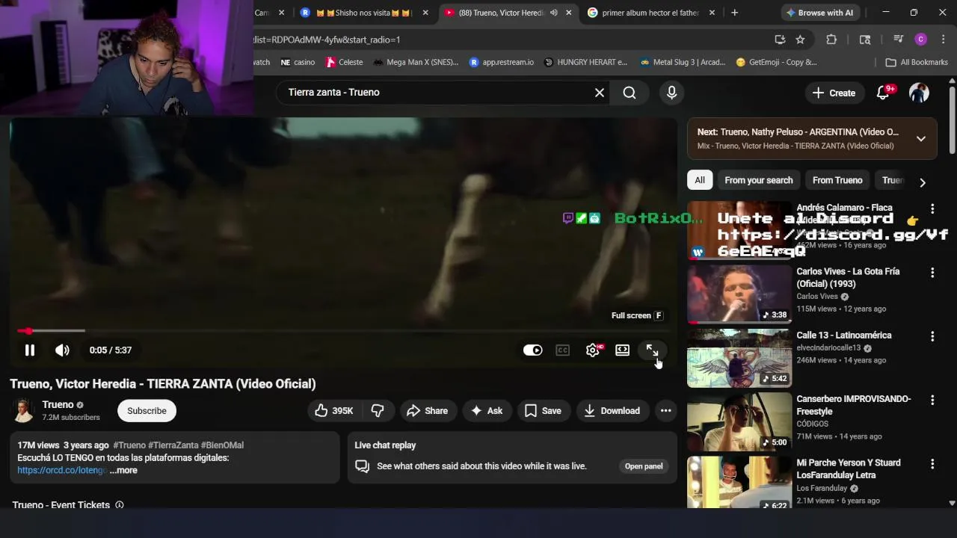Image resolution: width=957 pixels, height=538 pixels.
Task: Open live chat replay panel
Action: point(644,466)
